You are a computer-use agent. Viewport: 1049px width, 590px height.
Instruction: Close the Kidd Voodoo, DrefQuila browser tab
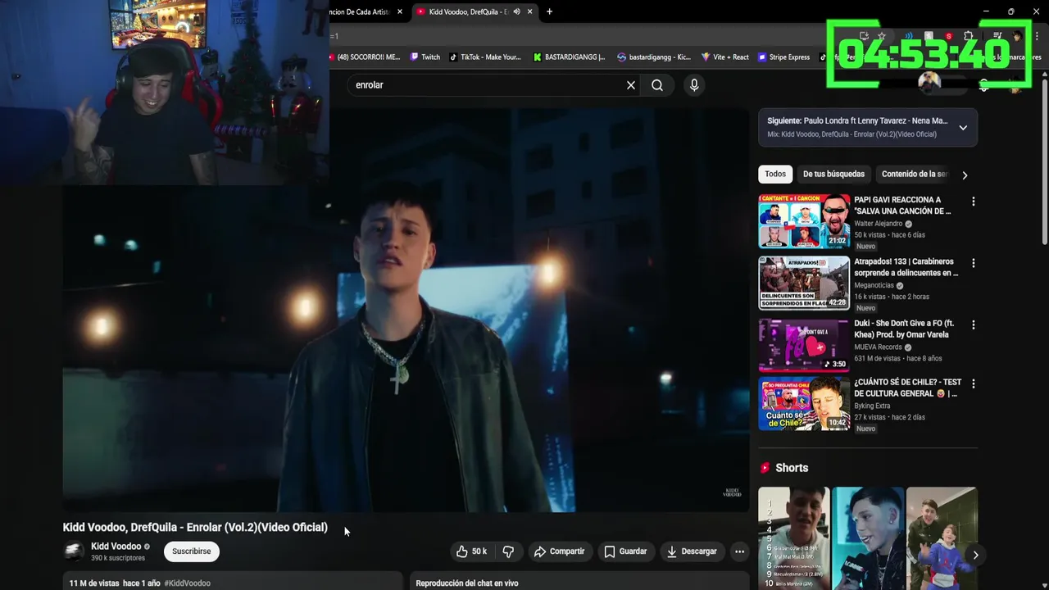(530, 11)
